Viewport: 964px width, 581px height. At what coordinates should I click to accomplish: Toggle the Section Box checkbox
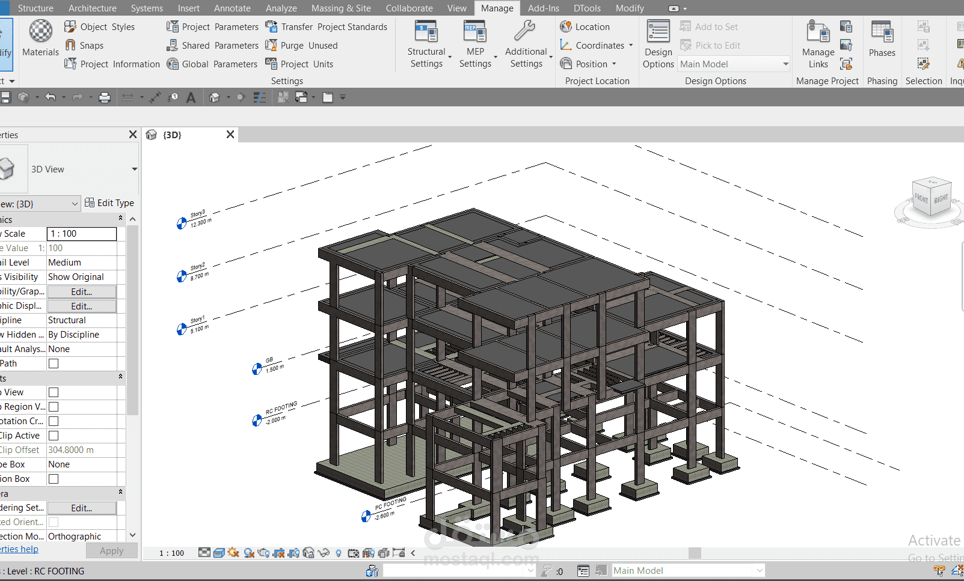coord(54,479)
